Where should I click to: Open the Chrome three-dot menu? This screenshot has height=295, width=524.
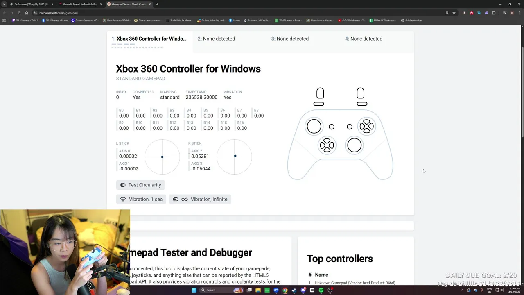point(519,13)
